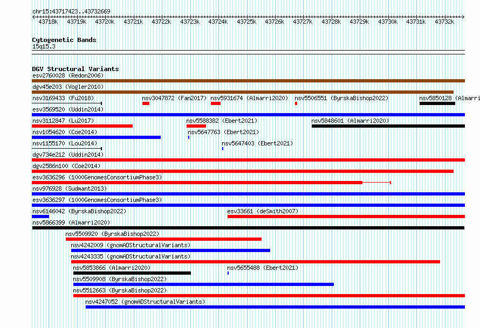This screenshot has height=328, width=480.
Task: Open nsv5655488 (Ebert2021) label
Action: click(x=263, y=268)
